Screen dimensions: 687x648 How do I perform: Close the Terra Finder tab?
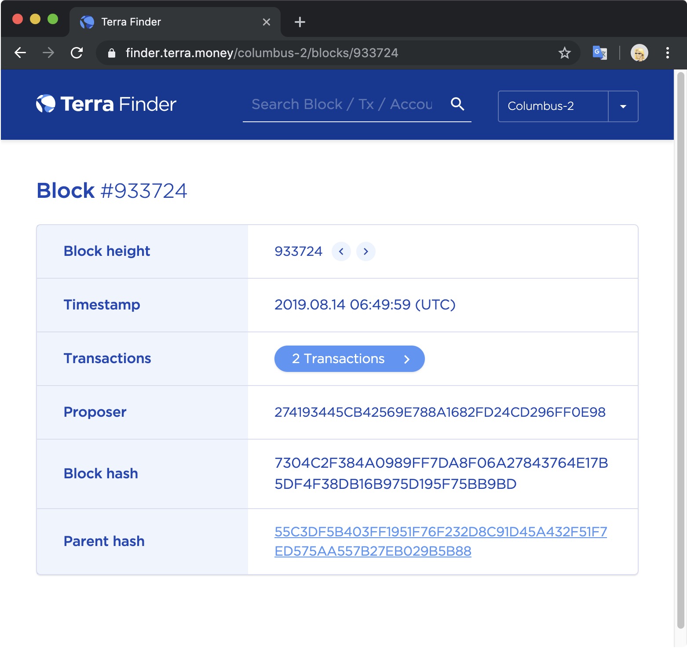(266, 22)
